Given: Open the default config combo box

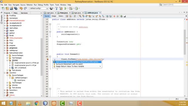Looking at the screenshot, I should pos(39,9).
